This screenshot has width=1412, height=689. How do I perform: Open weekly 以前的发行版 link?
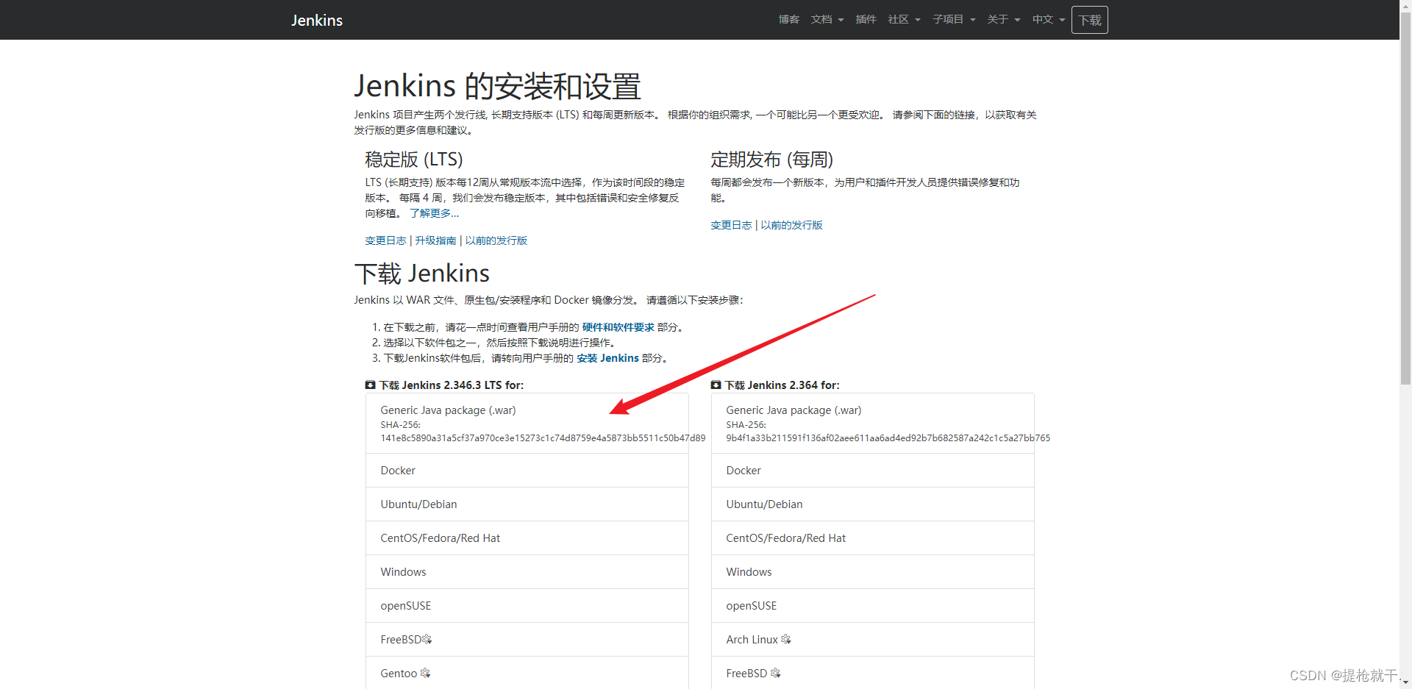point(791,225)
